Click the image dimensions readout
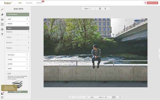Image resolution: width=160 pixels, height=100 pixels. (x=103, y=97)
